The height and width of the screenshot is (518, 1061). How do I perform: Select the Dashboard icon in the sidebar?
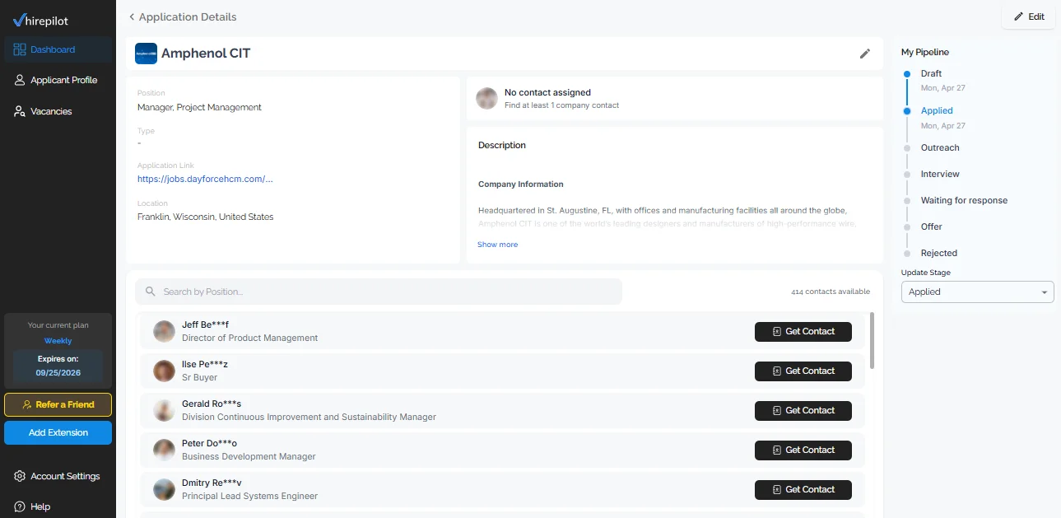(18, 49)
